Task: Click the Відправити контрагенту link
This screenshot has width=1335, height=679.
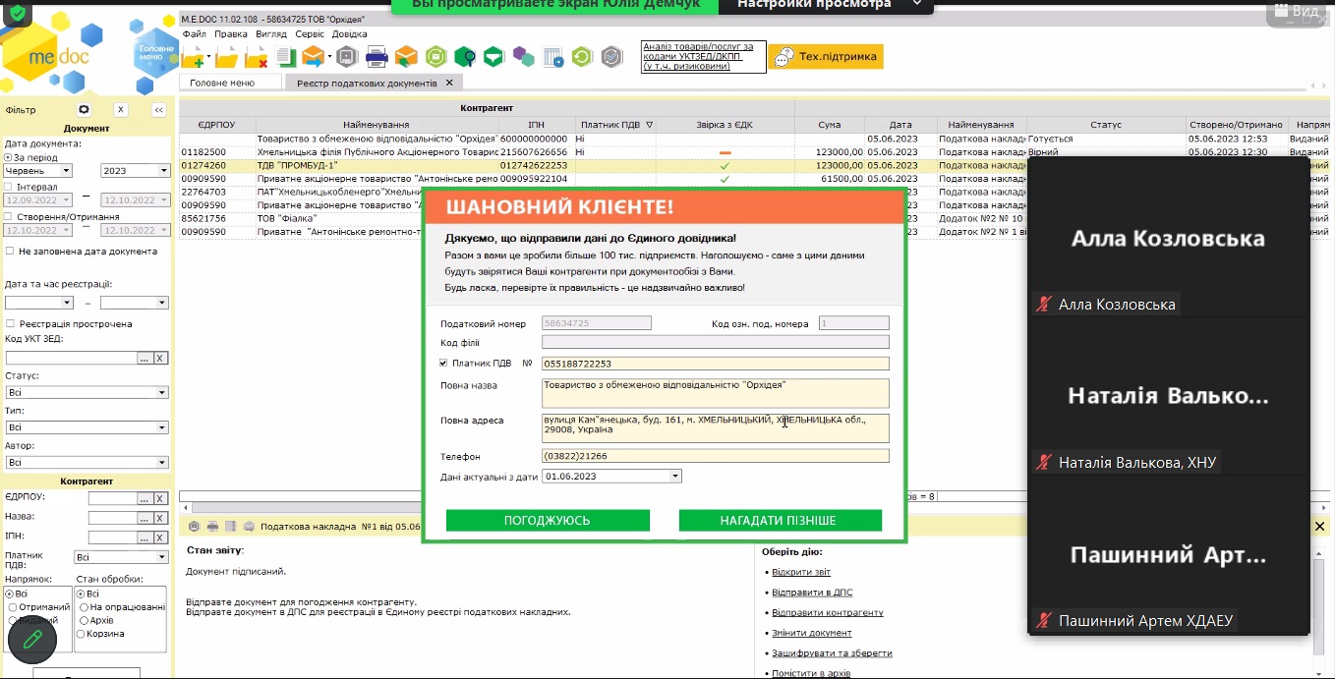Action: (828, 612)
